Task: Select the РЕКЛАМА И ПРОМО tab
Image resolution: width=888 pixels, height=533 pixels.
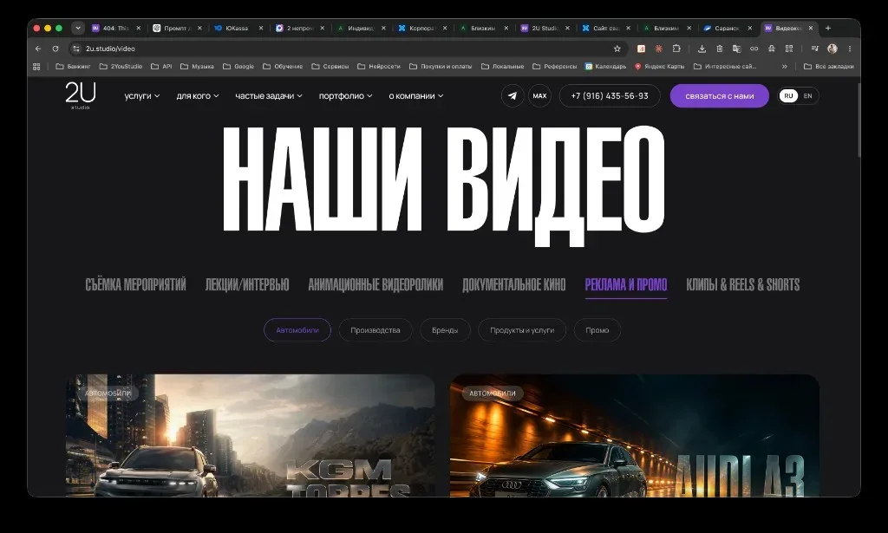Action: 626,284
